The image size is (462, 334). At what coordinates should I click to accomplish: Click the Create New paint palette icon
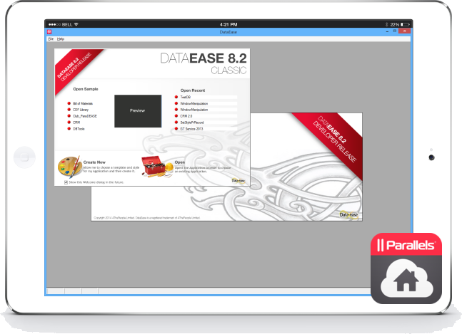click(70, 167)
